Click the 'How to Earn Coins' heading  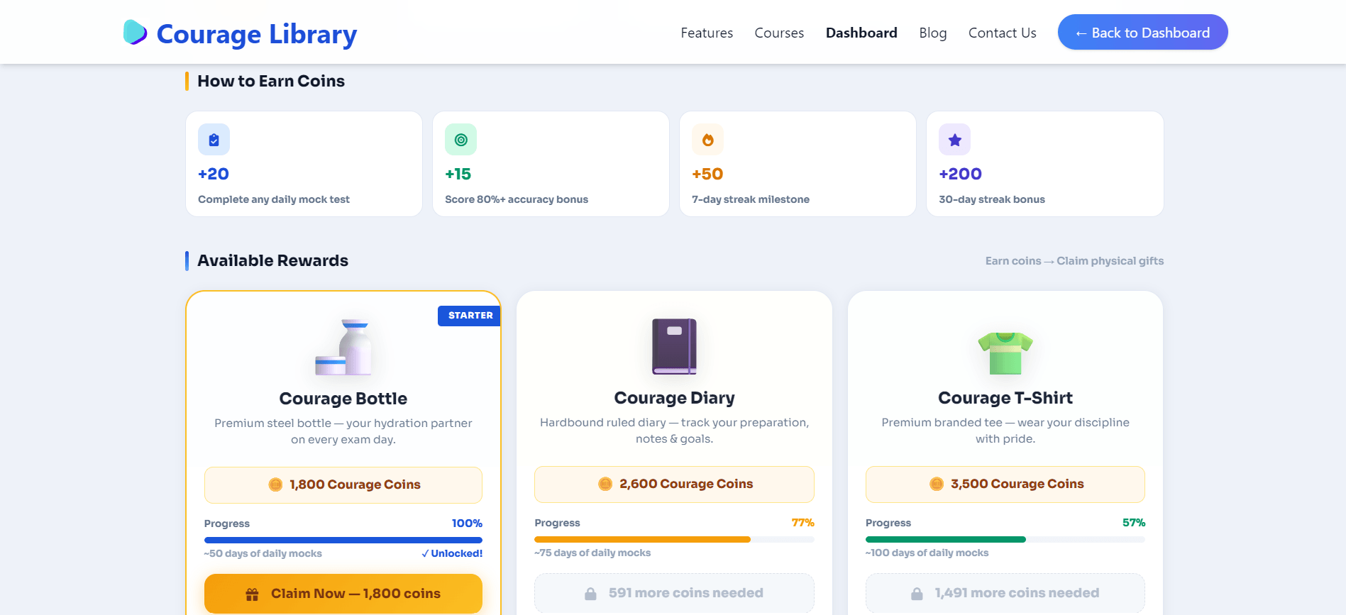pos(271,81)
